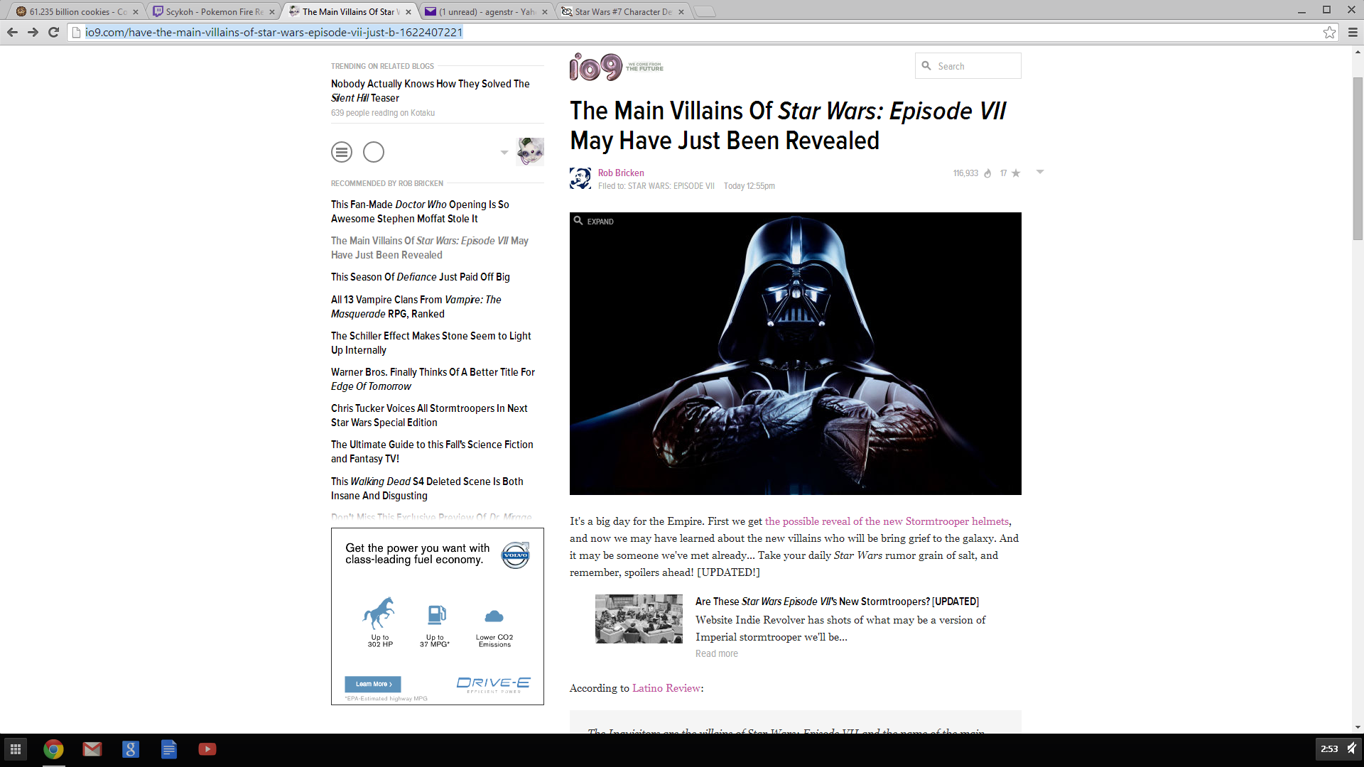Open The Schiller Effect article link
The image size is (1364, 767).
pyautogui.click(x=431, y=343)
